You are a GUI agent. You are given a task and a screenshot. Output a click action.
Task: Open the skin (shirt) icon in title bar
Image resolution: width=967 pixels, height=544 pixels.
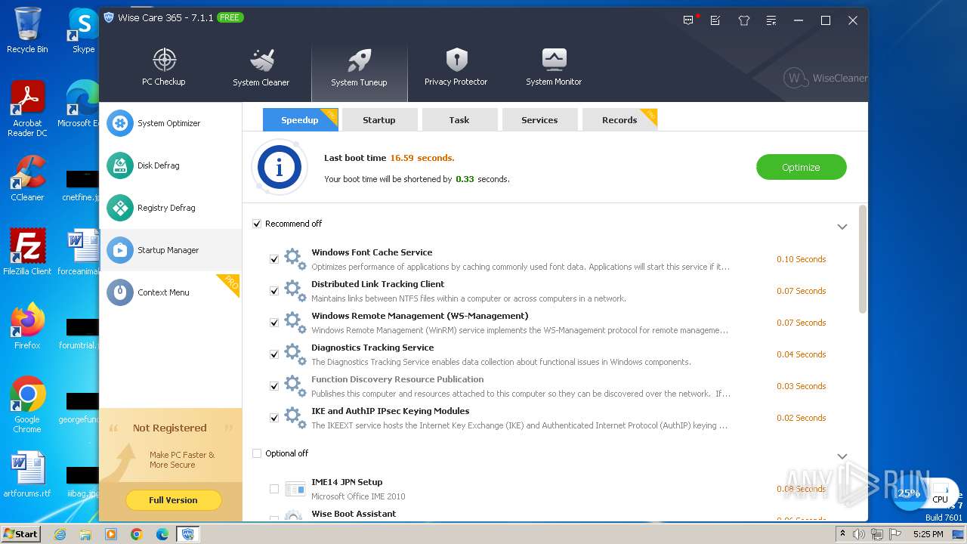(744, 20)
